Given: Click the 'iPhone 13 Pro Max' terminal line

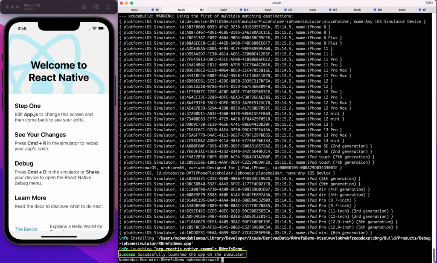Looking at the screenshot, I should tap(235, 135).
